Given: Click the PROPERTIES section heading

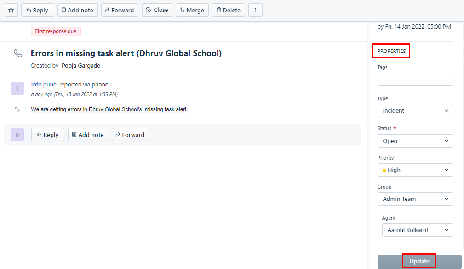Looking at the screenshot, I should (391, 51).
